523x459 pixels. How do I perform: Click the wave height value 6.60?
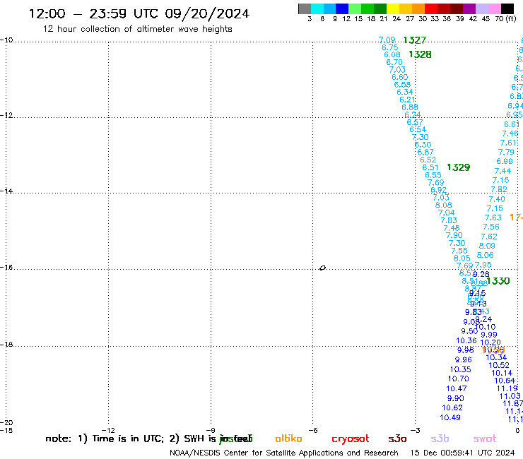399,77
